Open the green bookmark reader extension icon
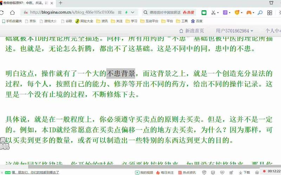 pyautogui.click(x=204, y=13)
